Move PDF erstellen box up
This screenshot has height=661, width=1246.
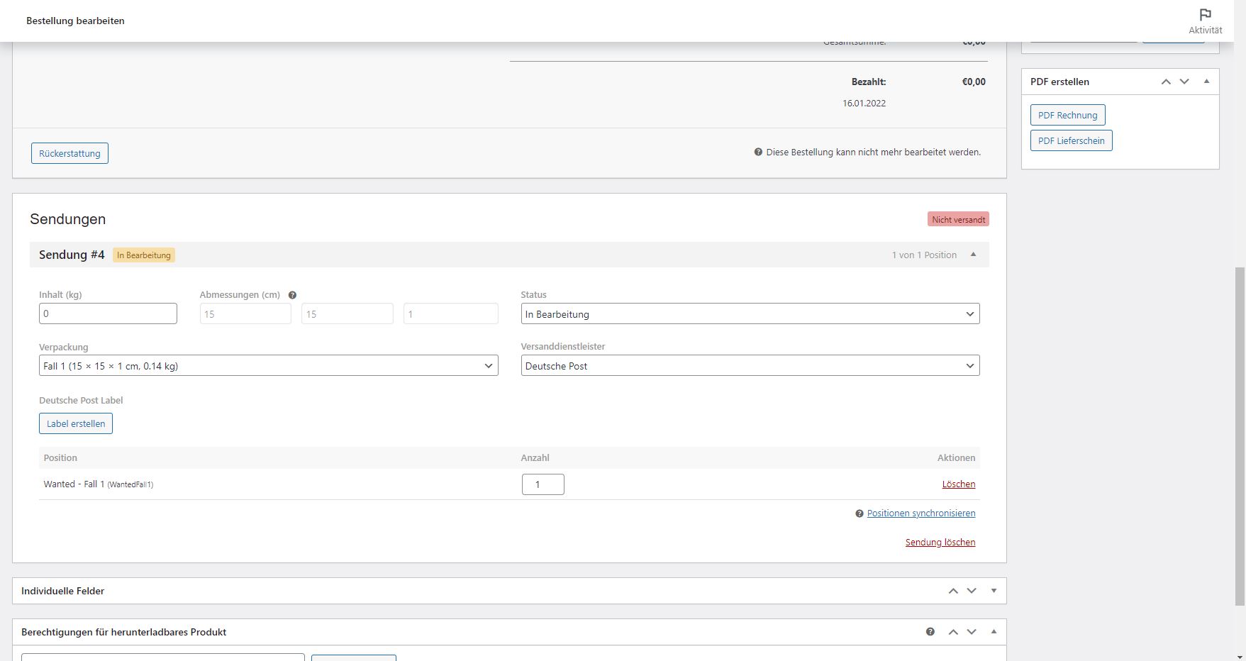(1166, 82)
